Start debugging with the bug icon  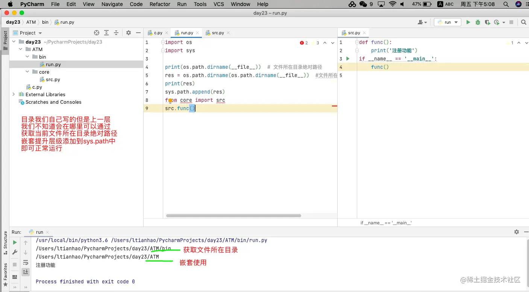pos(478,22)
